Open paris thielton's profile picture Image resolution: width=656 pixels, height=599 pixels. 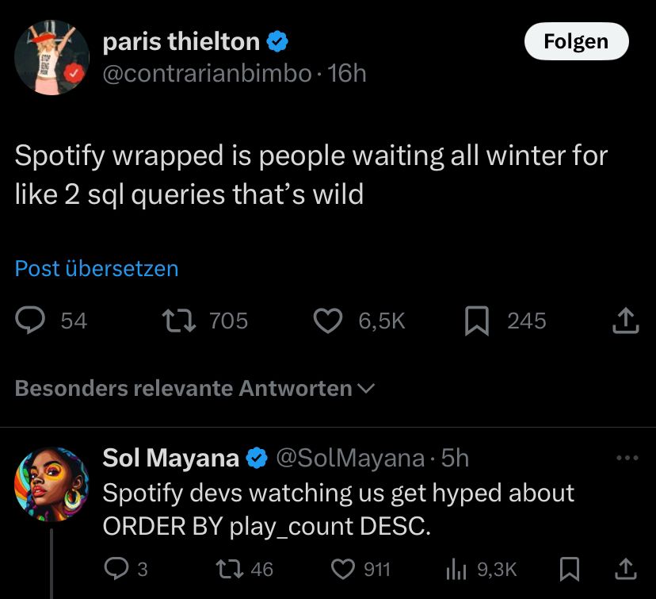pyautogui.click(x=51, y=58)
